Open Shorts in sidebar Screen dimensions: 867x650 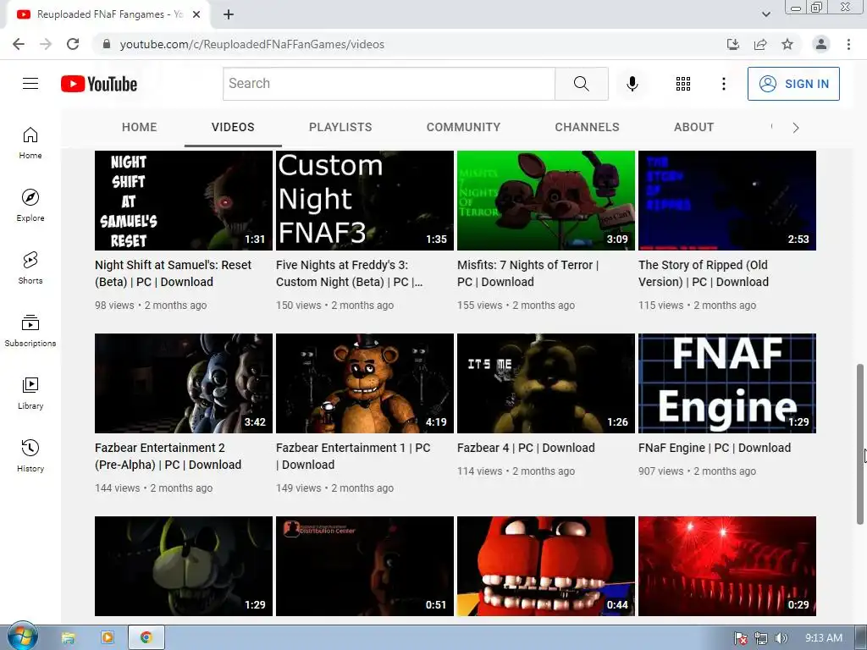coord(30,268)
